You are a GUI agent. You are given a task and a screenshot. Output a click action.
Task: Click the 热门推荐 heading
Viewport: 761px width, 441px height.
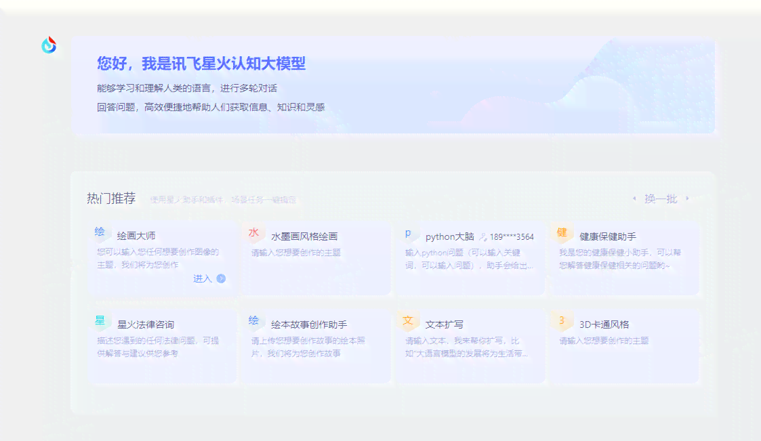tap(111, 198)
